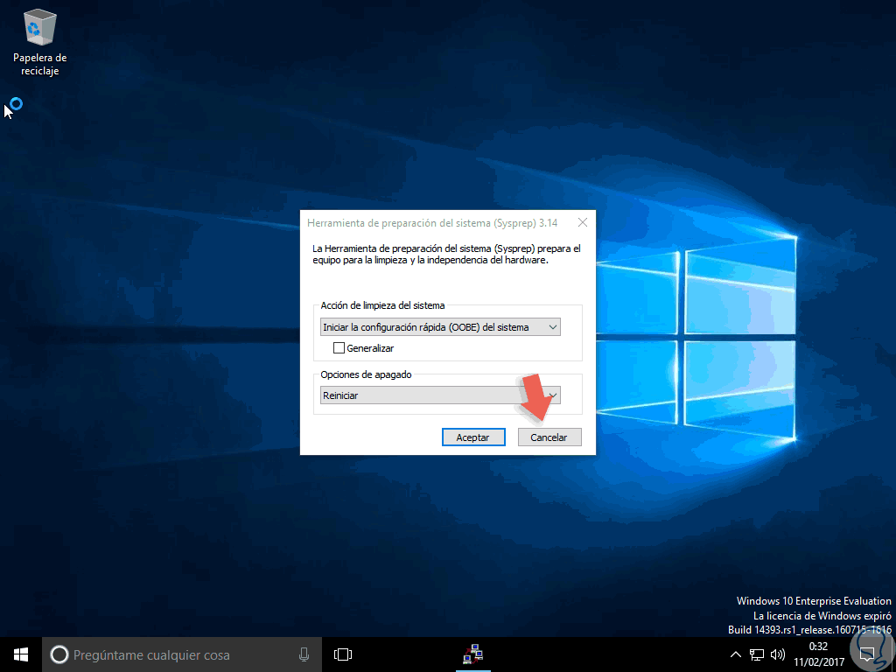
Task: Open Task View from the taskbar
Action: click(343, 654)
